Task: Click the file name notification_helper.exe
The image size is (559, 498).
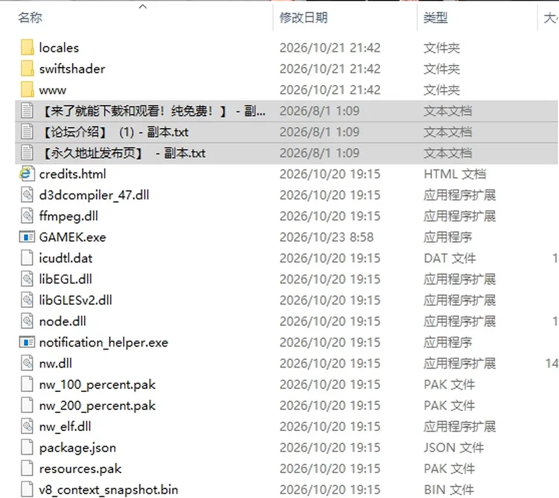Action: [104, 342]
